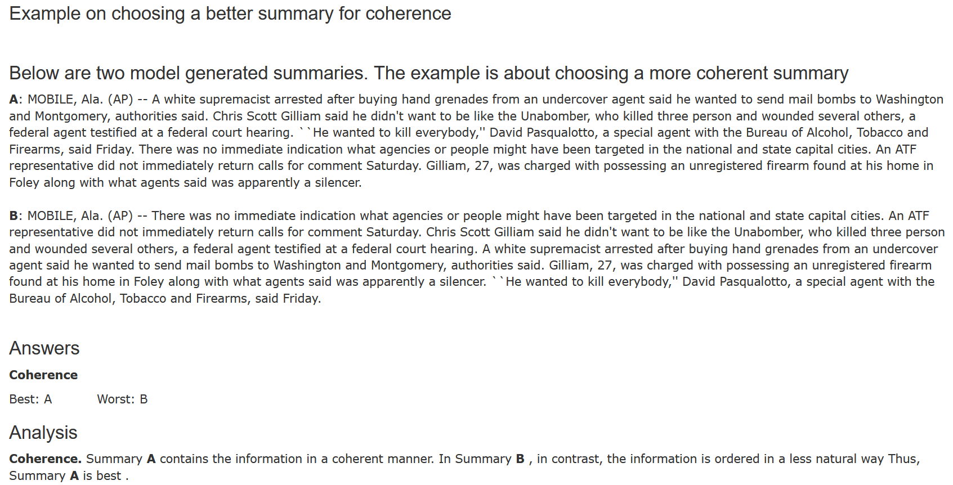
Task: Click the name 'David Pasqualotto' in summary B
Action: pyautogui.click(x=734, y=282)
